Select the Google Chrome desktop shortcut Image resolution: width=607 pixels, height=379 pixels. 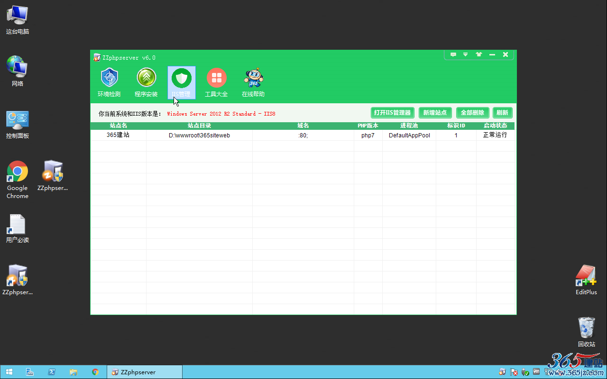pos(18,180)
